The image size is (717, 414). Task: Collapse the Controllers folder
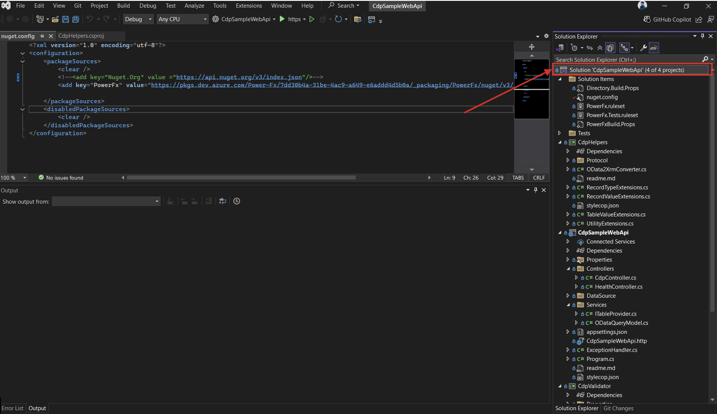tap(568, 269)
